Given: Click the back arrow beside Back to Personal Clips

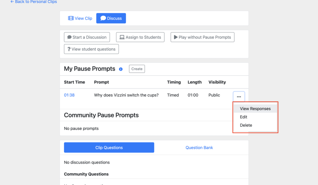Looking at the screenshot, I should click(12, 2).
